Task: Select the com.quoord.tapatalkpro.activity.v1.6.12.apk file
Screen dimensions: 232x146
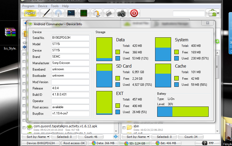Action: pyautogui.click(x=65, y=126)
